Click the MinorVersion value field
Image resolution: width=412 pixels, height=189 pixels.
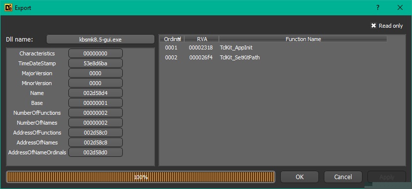(96, 83)
